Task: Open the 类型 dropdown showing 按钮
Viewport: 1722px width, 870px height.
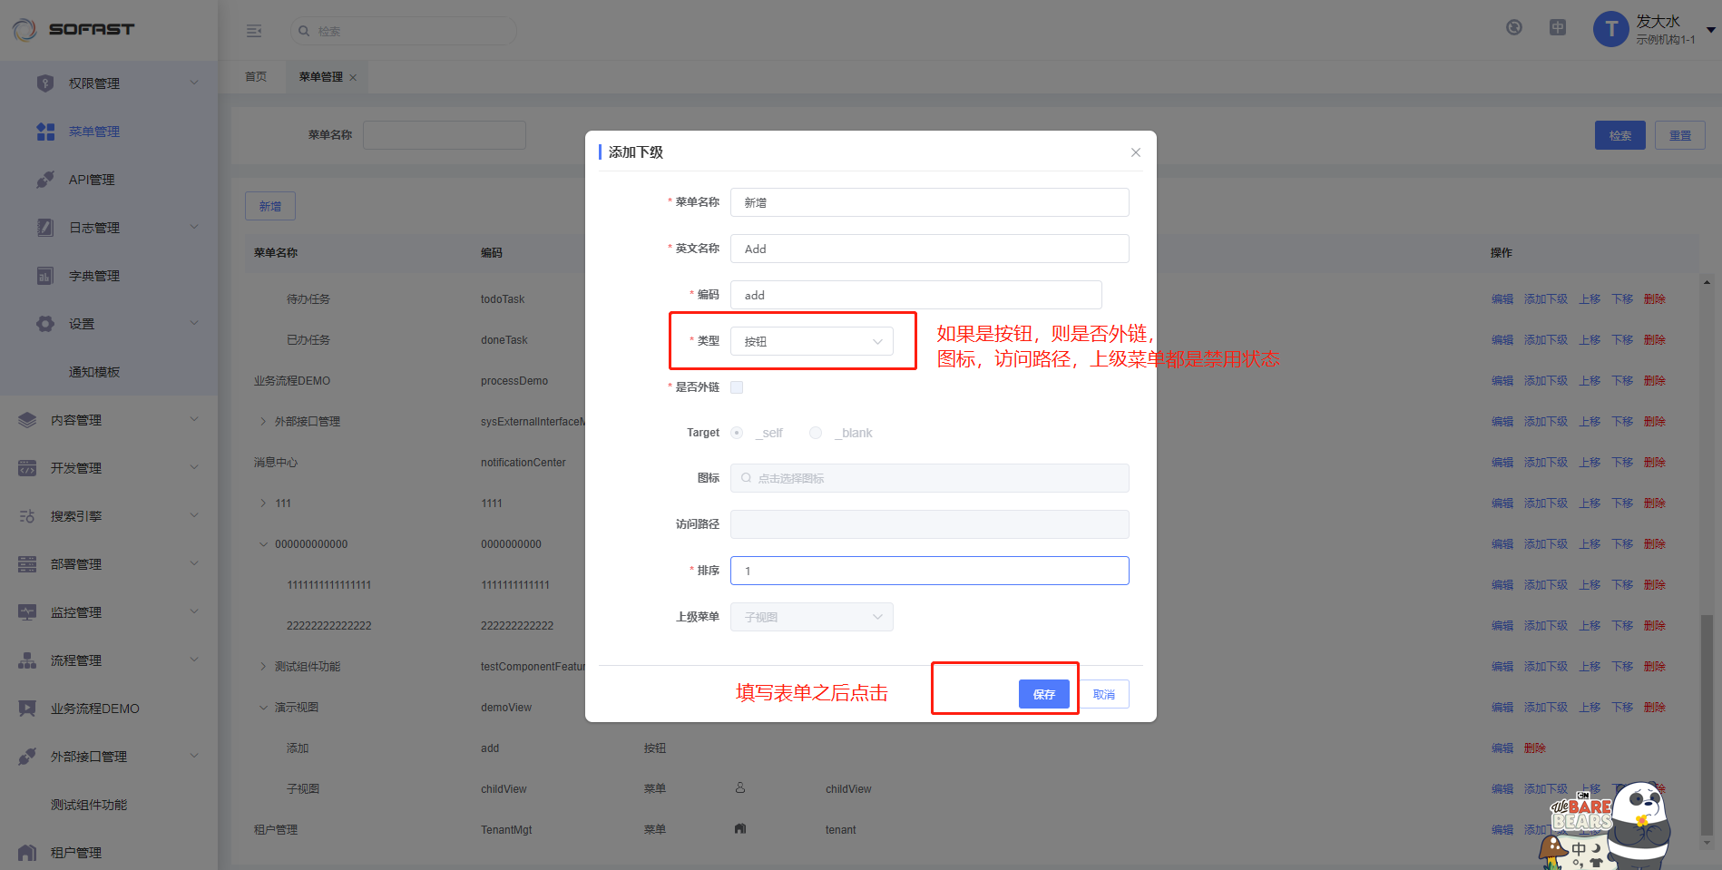Action: pyautogui.click(x=811, y=341)
